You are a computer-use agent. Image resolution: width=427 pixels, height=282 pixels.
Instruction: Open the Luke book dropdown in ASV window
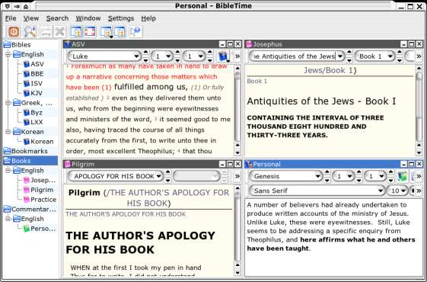tap(104, 56)
